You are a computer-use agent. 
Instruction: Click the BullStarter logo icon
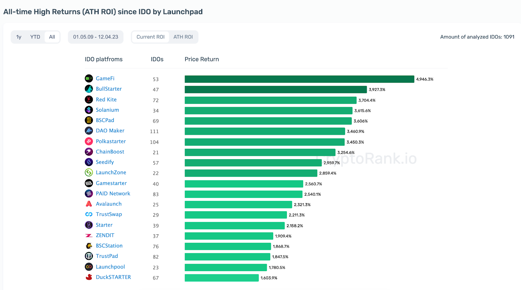pyautogui.click(x=89, y=89)
